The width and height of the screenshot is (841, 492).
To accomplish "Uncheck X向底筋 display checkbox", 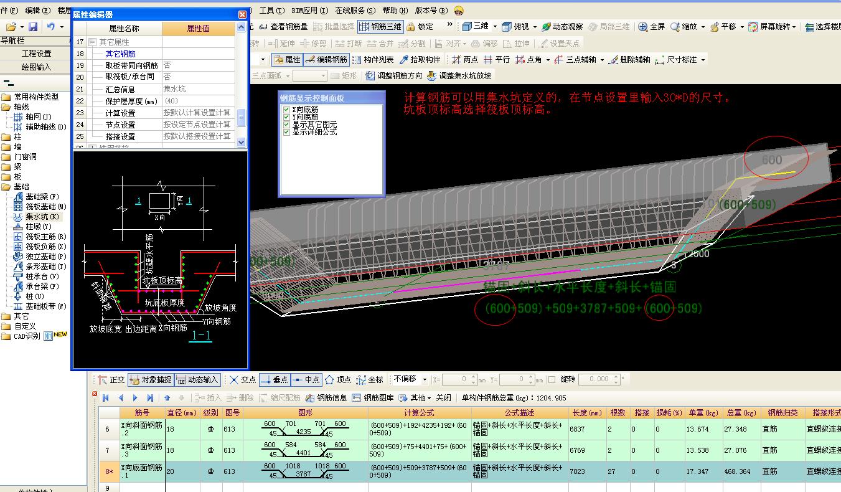I will [x=286, y=110].
